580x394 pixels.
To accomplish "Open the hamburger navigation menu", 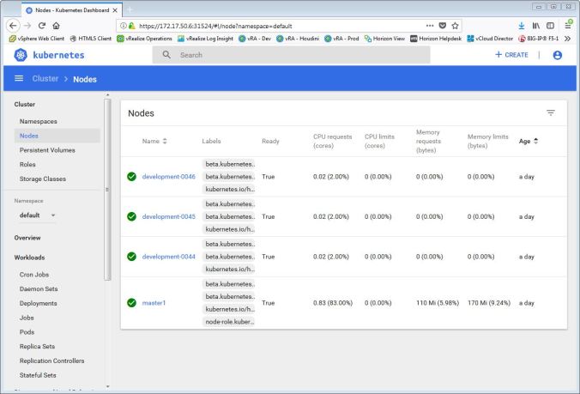I will point(16,79).
